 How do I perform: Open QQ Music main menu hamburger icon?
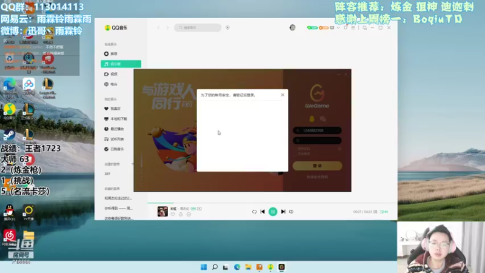point(353,27)
